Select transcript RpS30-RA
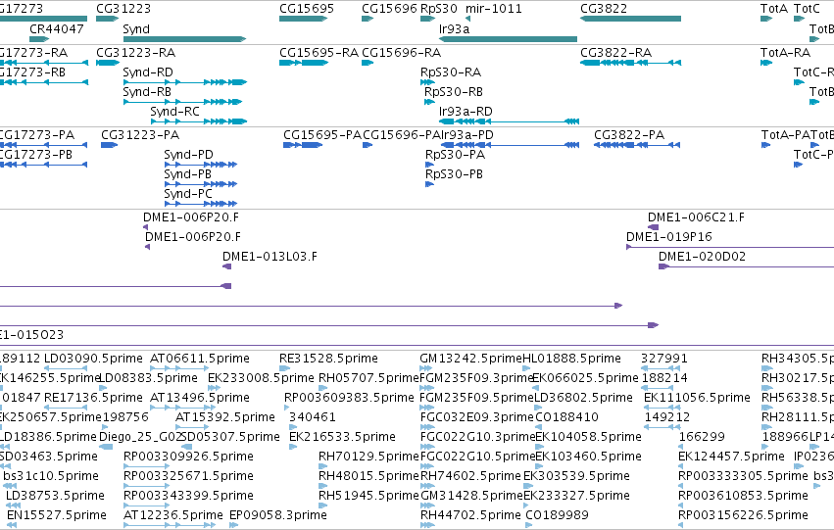This screenshot has width=834, height=530. 427,82
